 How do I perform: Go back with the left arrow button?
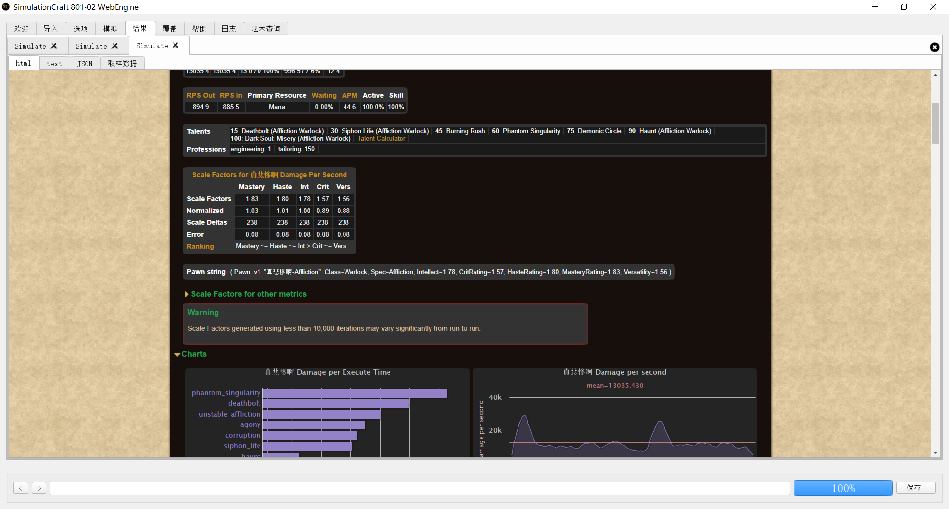[21, 488]
